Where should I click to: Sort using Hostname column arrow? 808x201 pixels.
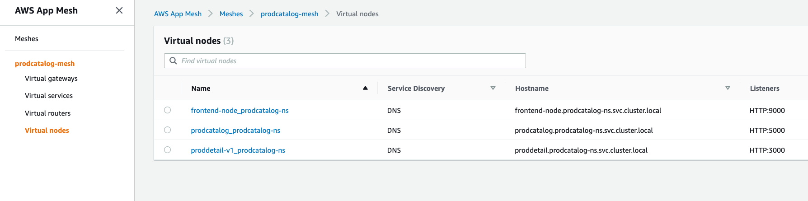(728, 88)
